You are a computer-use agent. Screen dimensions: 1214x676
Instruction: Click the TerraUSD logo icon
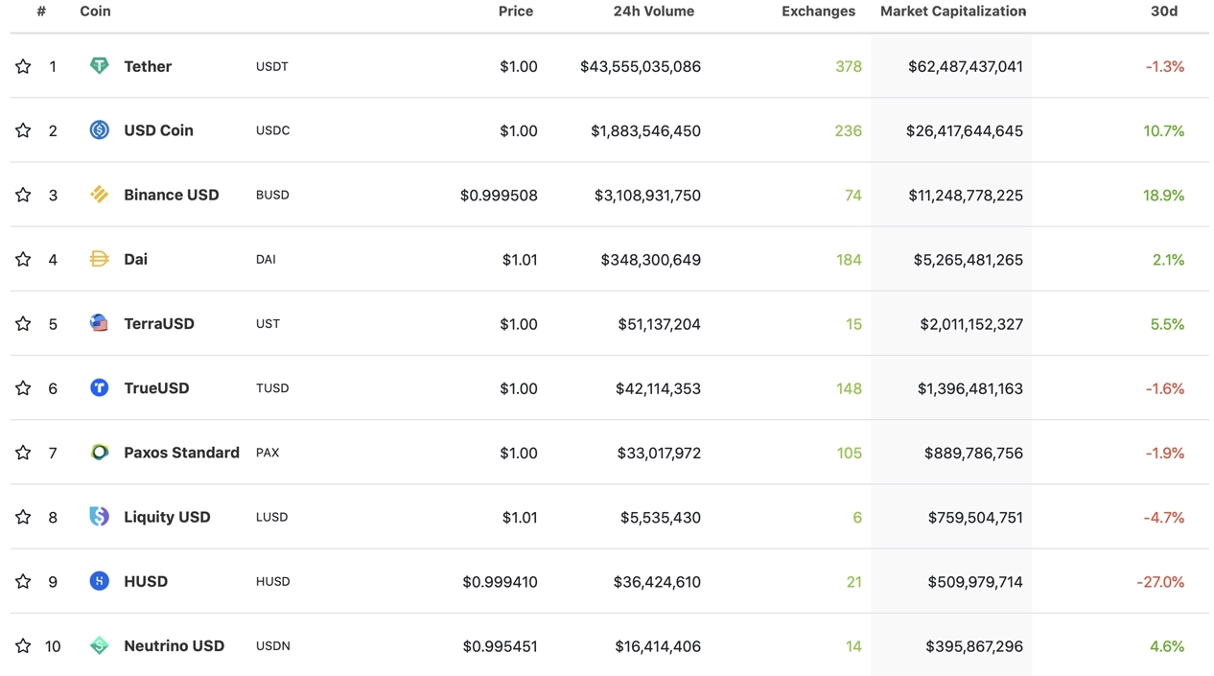(x=99, y=323)
